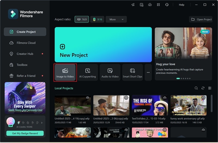Maximize the Filmora window
The image size is (218, 143).
point(205,5)
